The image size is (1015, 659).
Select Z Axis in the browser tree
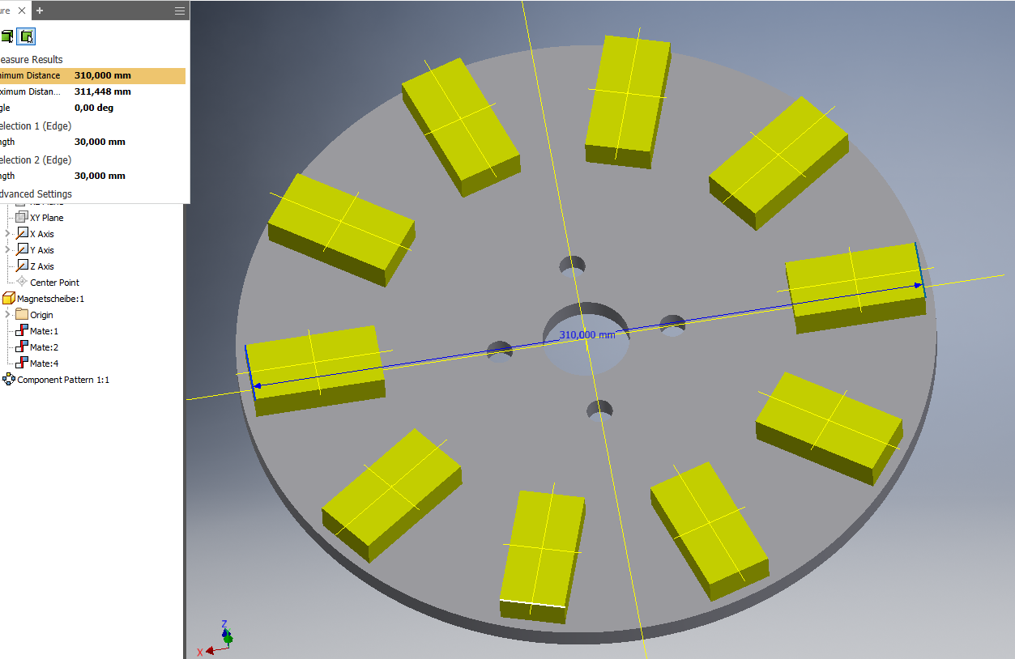point(41,266)
